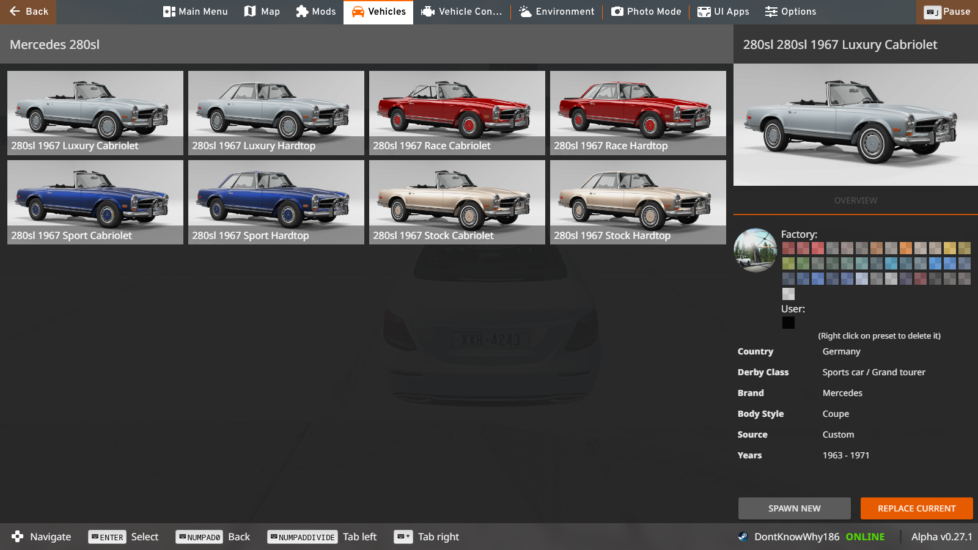978x550 pixels.
Task: Open the Options menu
Action: (x=790, y=12)
